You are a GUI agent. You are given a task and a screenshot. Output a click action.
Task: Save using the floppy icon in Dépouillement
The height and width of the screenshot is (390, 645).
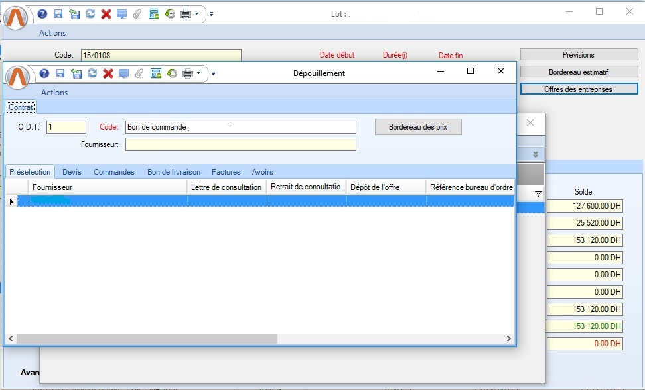click(60, 73)
